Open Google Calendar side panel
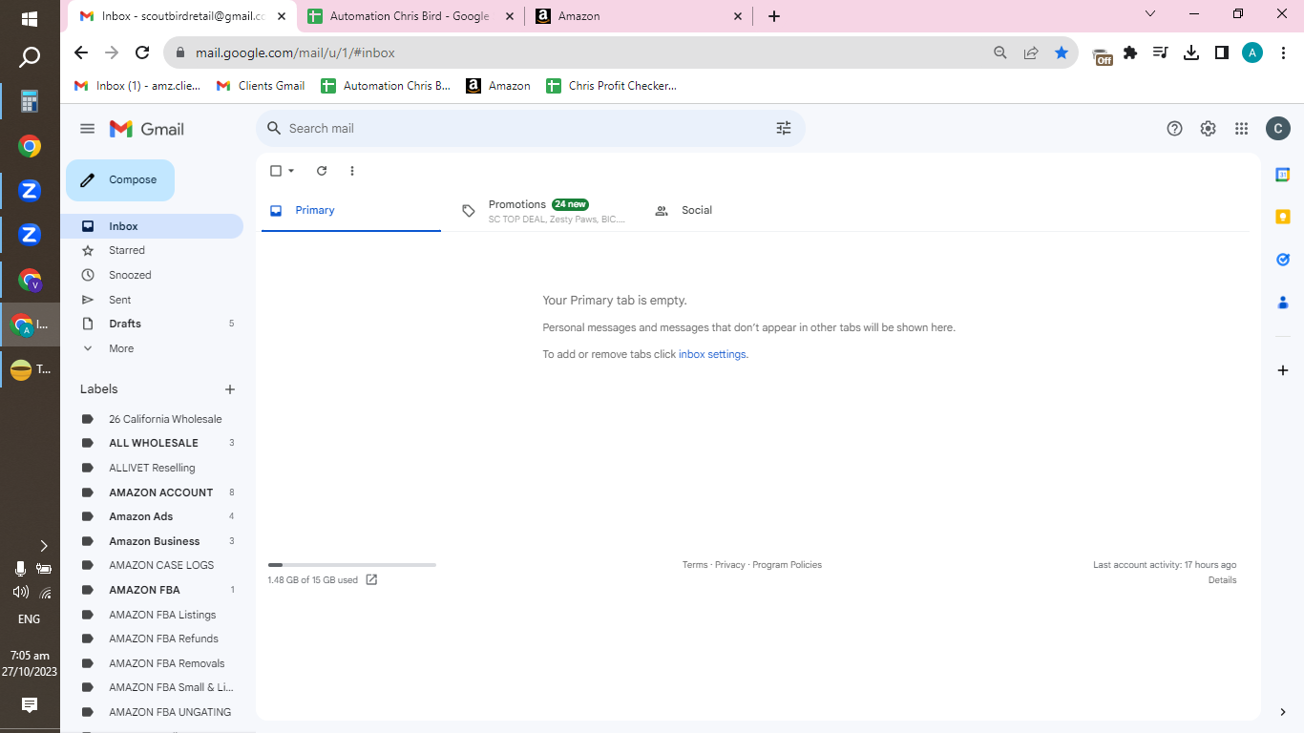The image size is (1304, 733). point(1283,175)
